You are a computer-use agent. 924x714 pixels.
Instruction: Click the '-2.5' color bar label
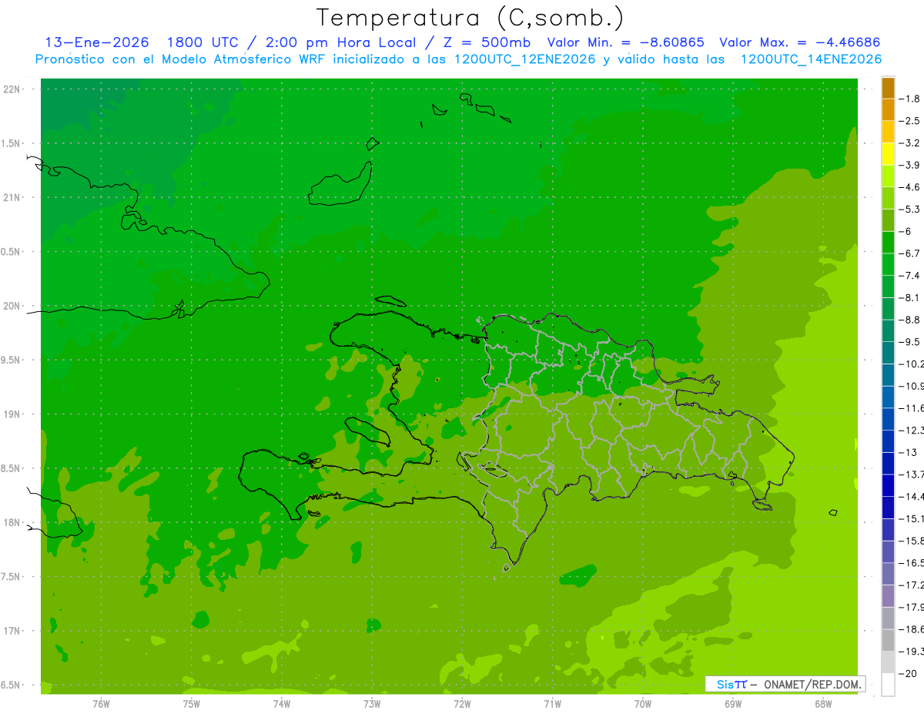pos(909,121)
